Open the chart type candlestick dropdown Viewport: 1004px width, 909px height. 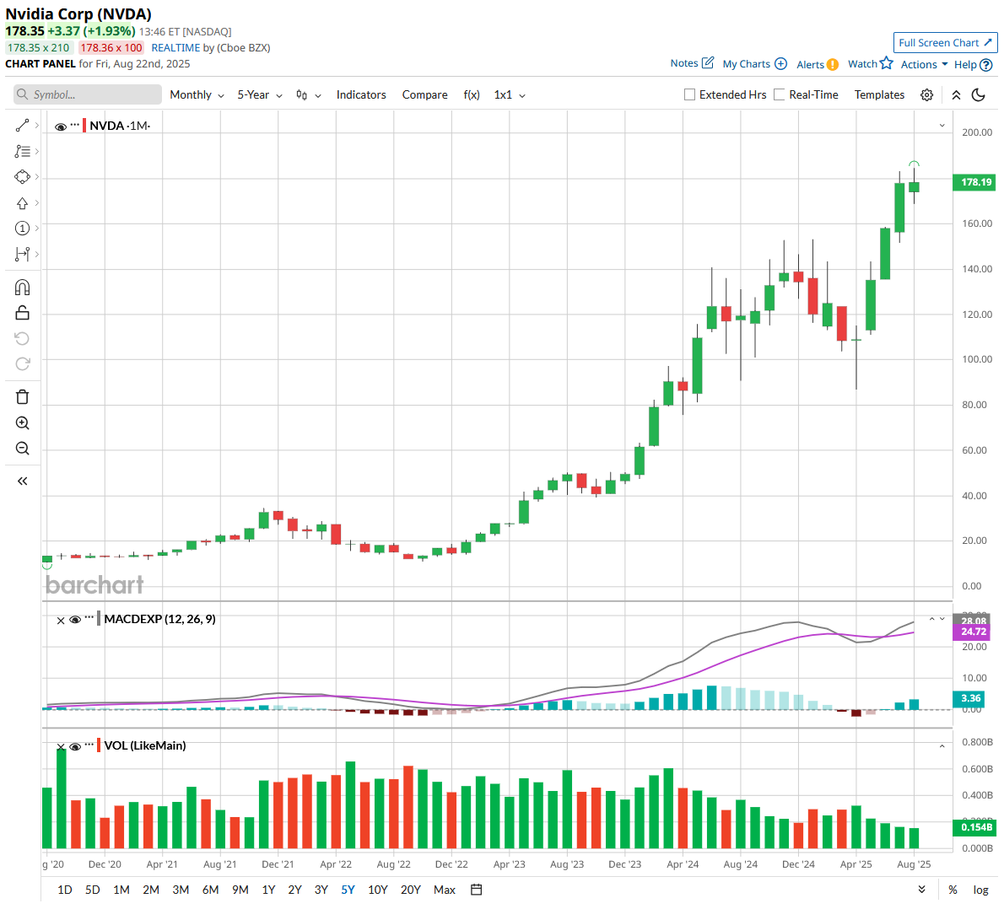coord(308,94)
